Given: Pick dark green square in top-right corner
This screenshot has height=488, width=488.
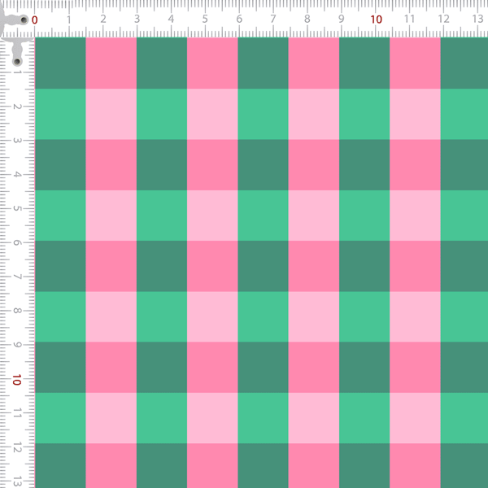Looking at the screenshot, I should coord(464,63).
